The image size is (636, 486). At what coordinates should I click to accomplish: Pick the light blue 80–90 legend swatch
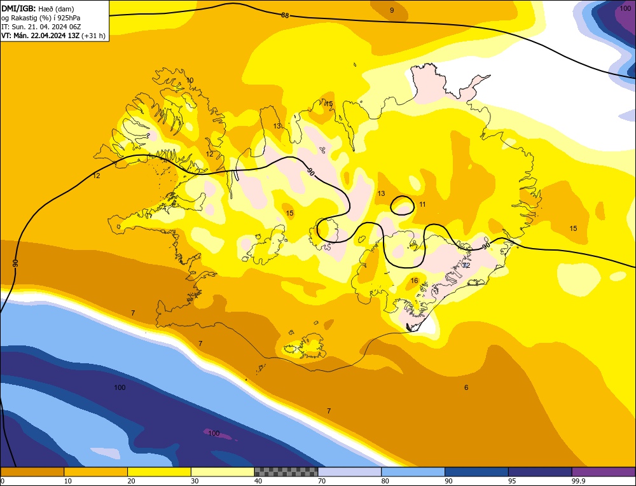tap(413, 472)
